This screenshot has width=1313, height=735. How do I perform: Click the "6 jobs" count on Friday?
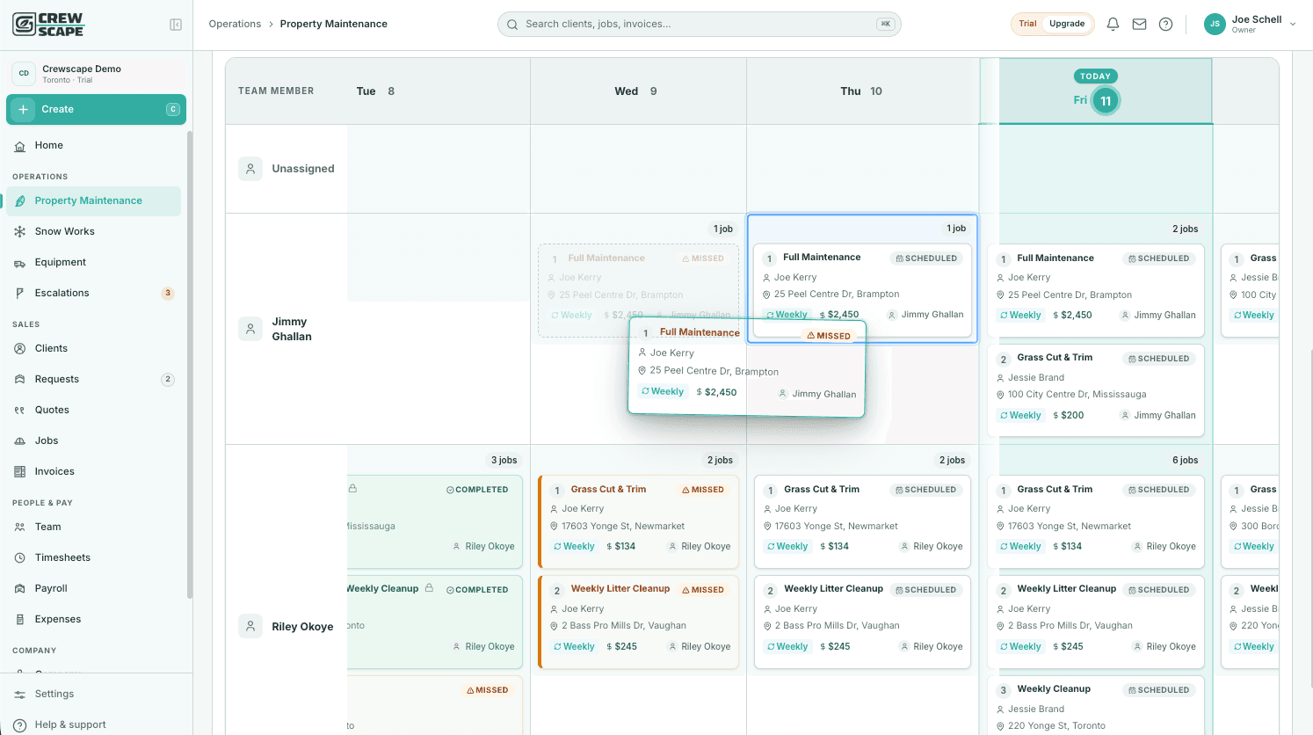pos(1185,460)
